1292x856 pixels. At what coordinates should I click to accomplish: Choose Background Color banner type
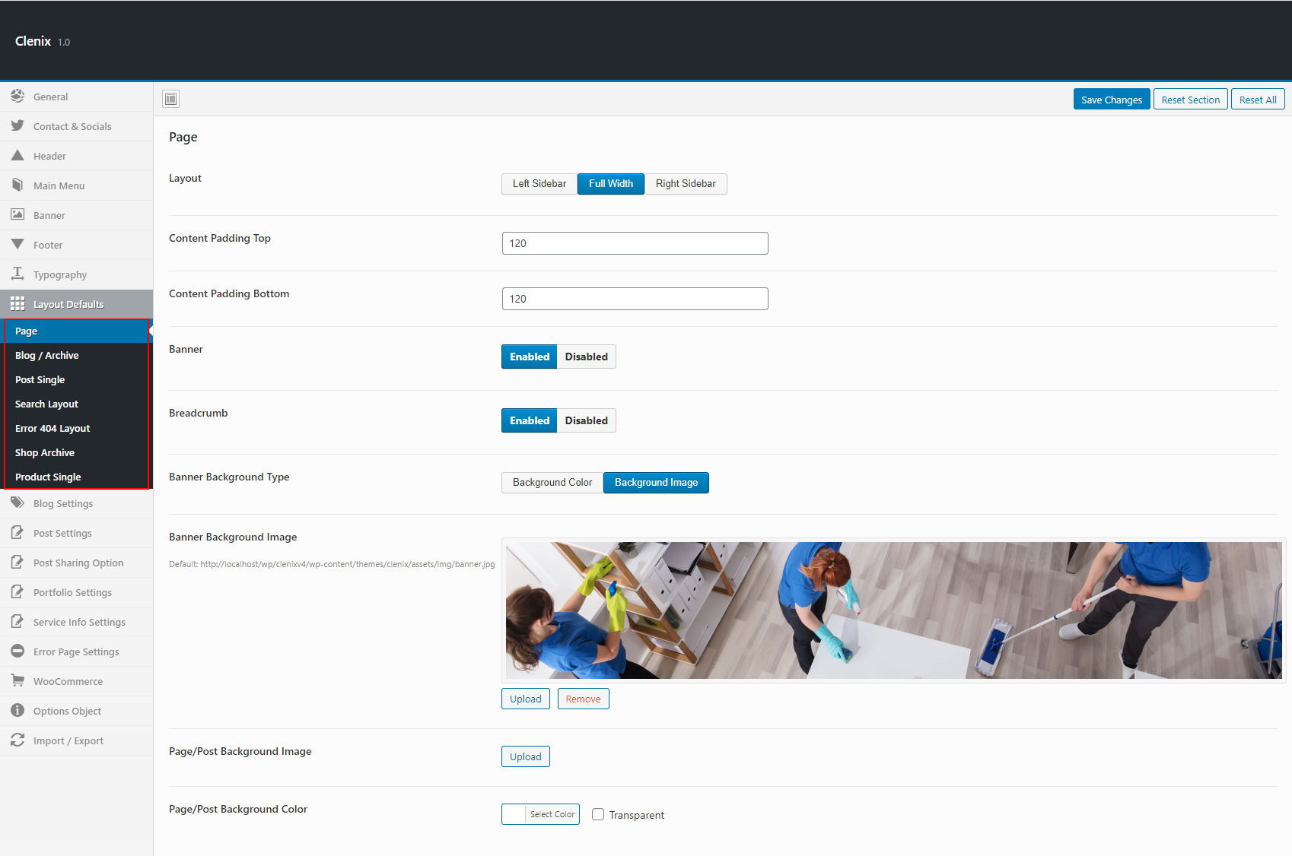552,483
